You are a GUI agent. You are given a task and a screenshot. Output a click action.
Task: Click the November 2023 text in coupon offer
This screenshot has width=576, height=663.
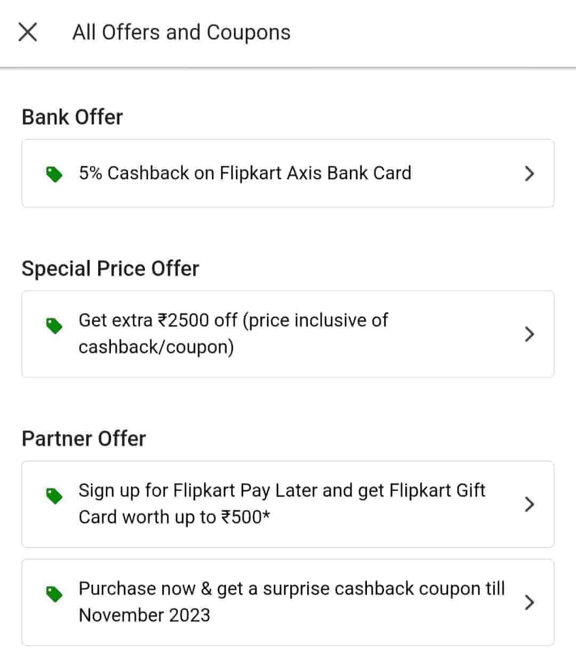(x=144, y=616)
